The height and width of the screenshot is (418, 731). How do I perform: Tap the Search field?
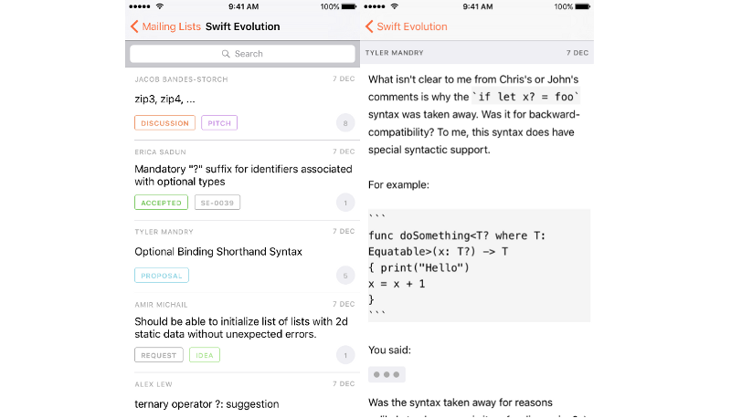click(x=242, y=54)
